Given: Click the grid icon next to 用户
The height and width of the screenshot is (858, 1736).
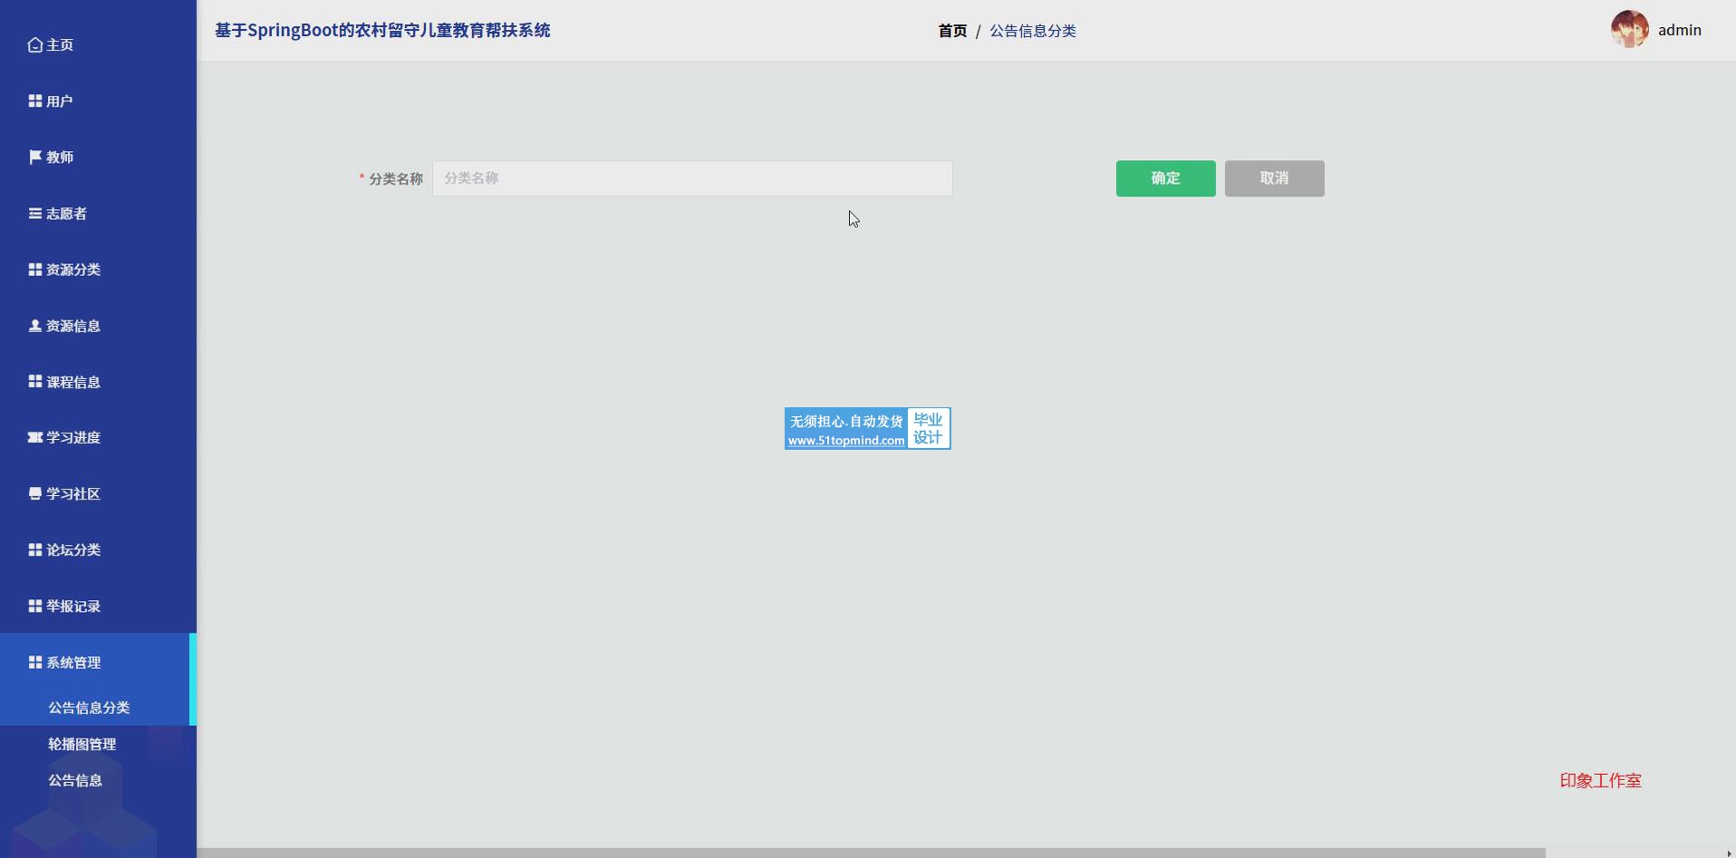Looking at the screenshot, I should pyautogui.click(x=34, y=101).
